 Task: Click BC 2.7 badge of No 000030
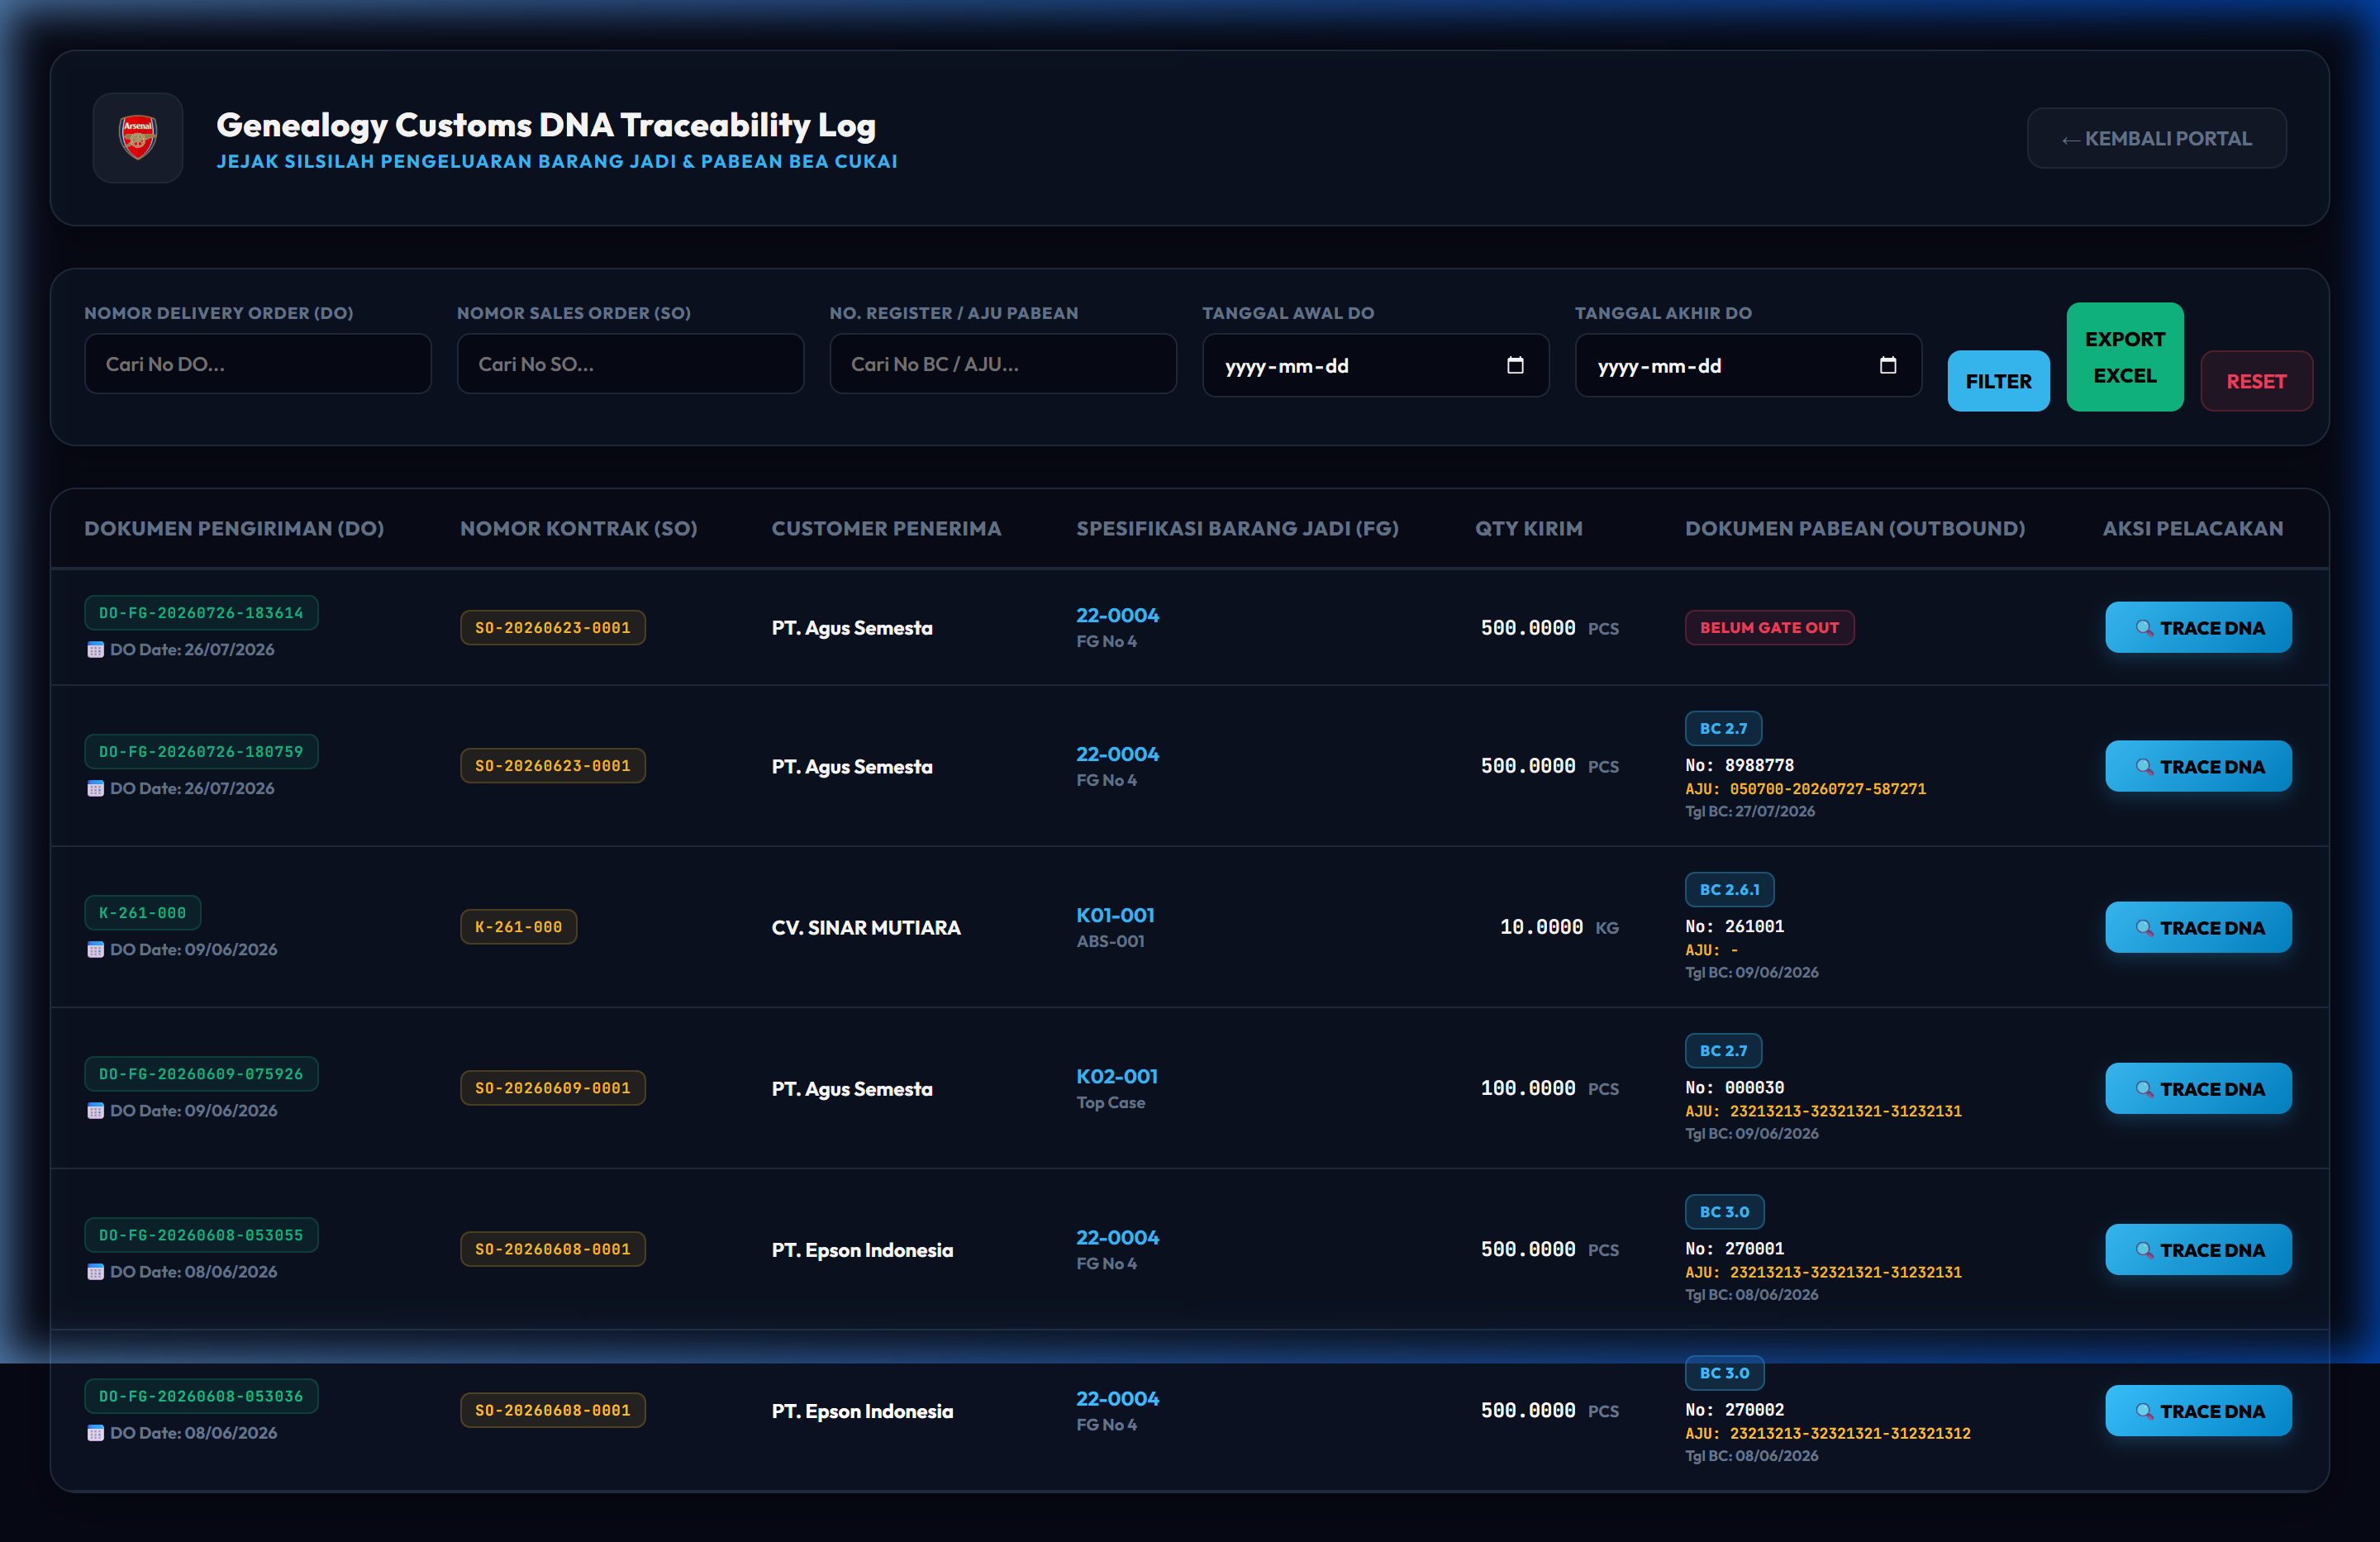pyautogui.click(x=1723, y=1051)
